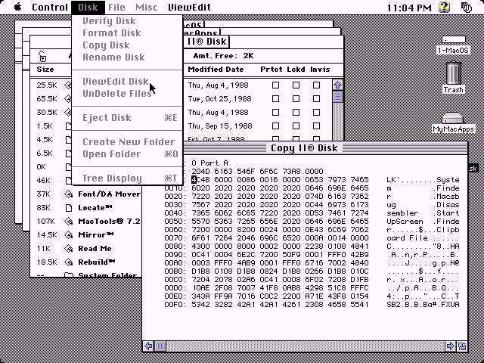Select the 1-MacOS floppy disk desktop icon
The height and width of the screenshot is (363, 484).
click(453, 39)
